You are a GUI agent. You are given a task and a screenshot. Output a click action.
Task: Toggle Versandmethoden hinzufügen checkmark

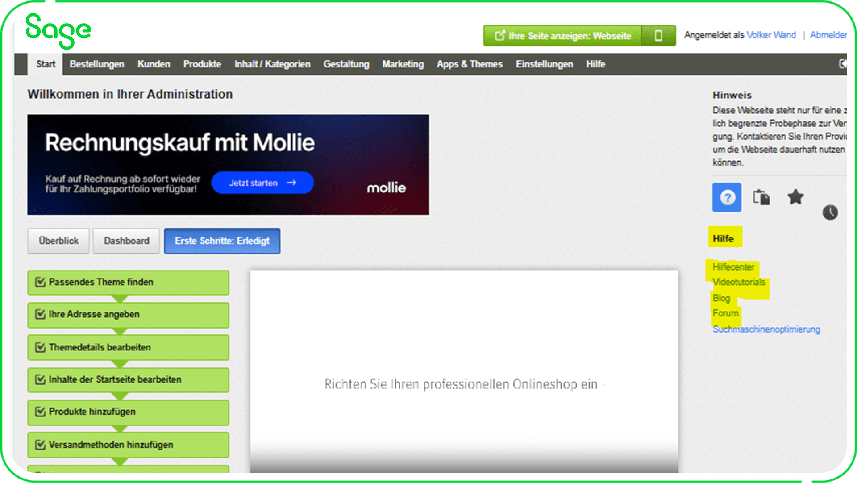40,445
